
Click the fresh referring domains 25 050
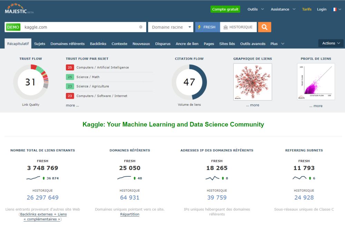(x=130, y=168)
